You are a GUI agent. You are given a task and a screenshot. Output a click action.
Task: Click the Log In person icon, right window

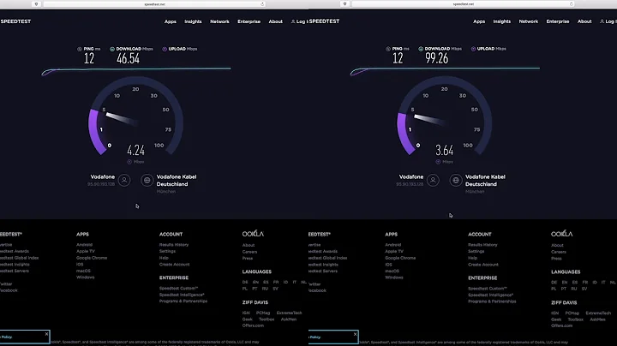pos(602,21)
